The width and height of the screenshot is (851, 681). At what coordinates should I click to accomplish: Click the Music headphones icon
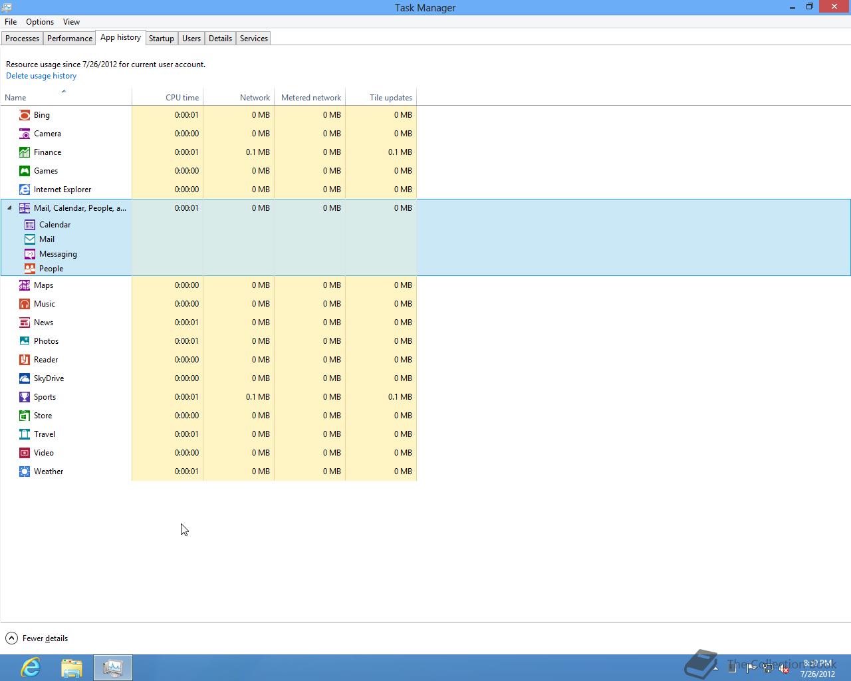point(25,304)
